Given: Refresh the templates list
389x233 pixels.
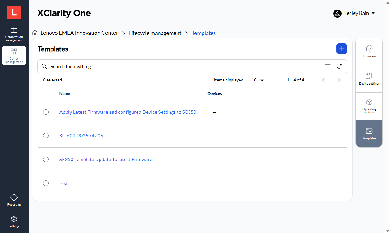Looking at the screenshot, I should [339, 66].
